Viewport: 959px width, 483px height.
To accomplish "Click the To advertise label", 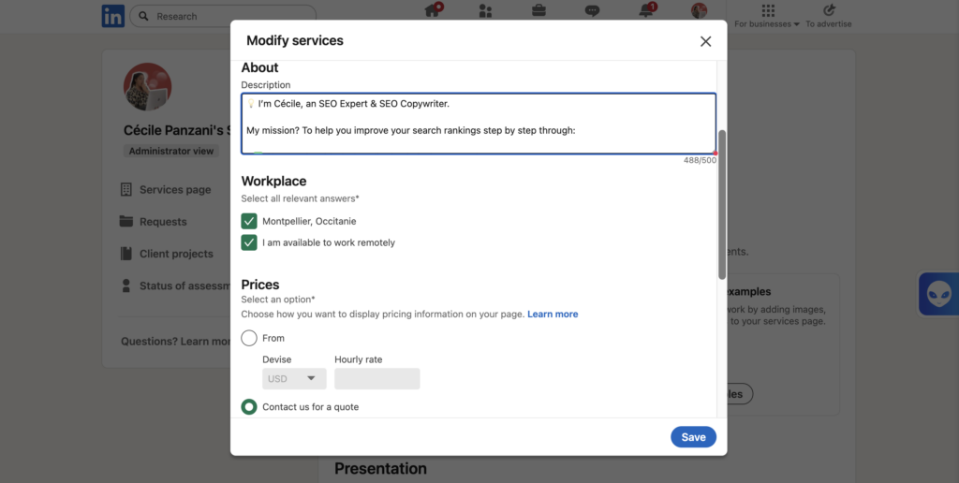I will [829, 24].
